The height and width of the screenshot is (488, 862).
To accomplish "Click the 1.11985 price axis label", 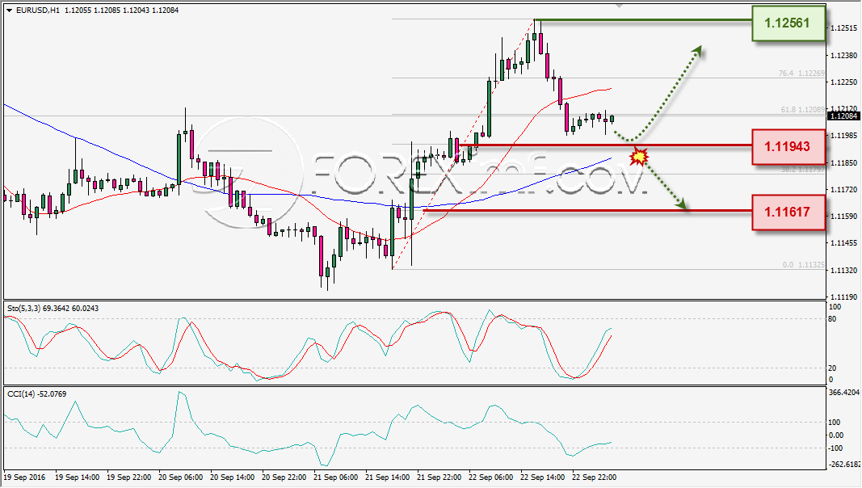I will pos(844,136).
